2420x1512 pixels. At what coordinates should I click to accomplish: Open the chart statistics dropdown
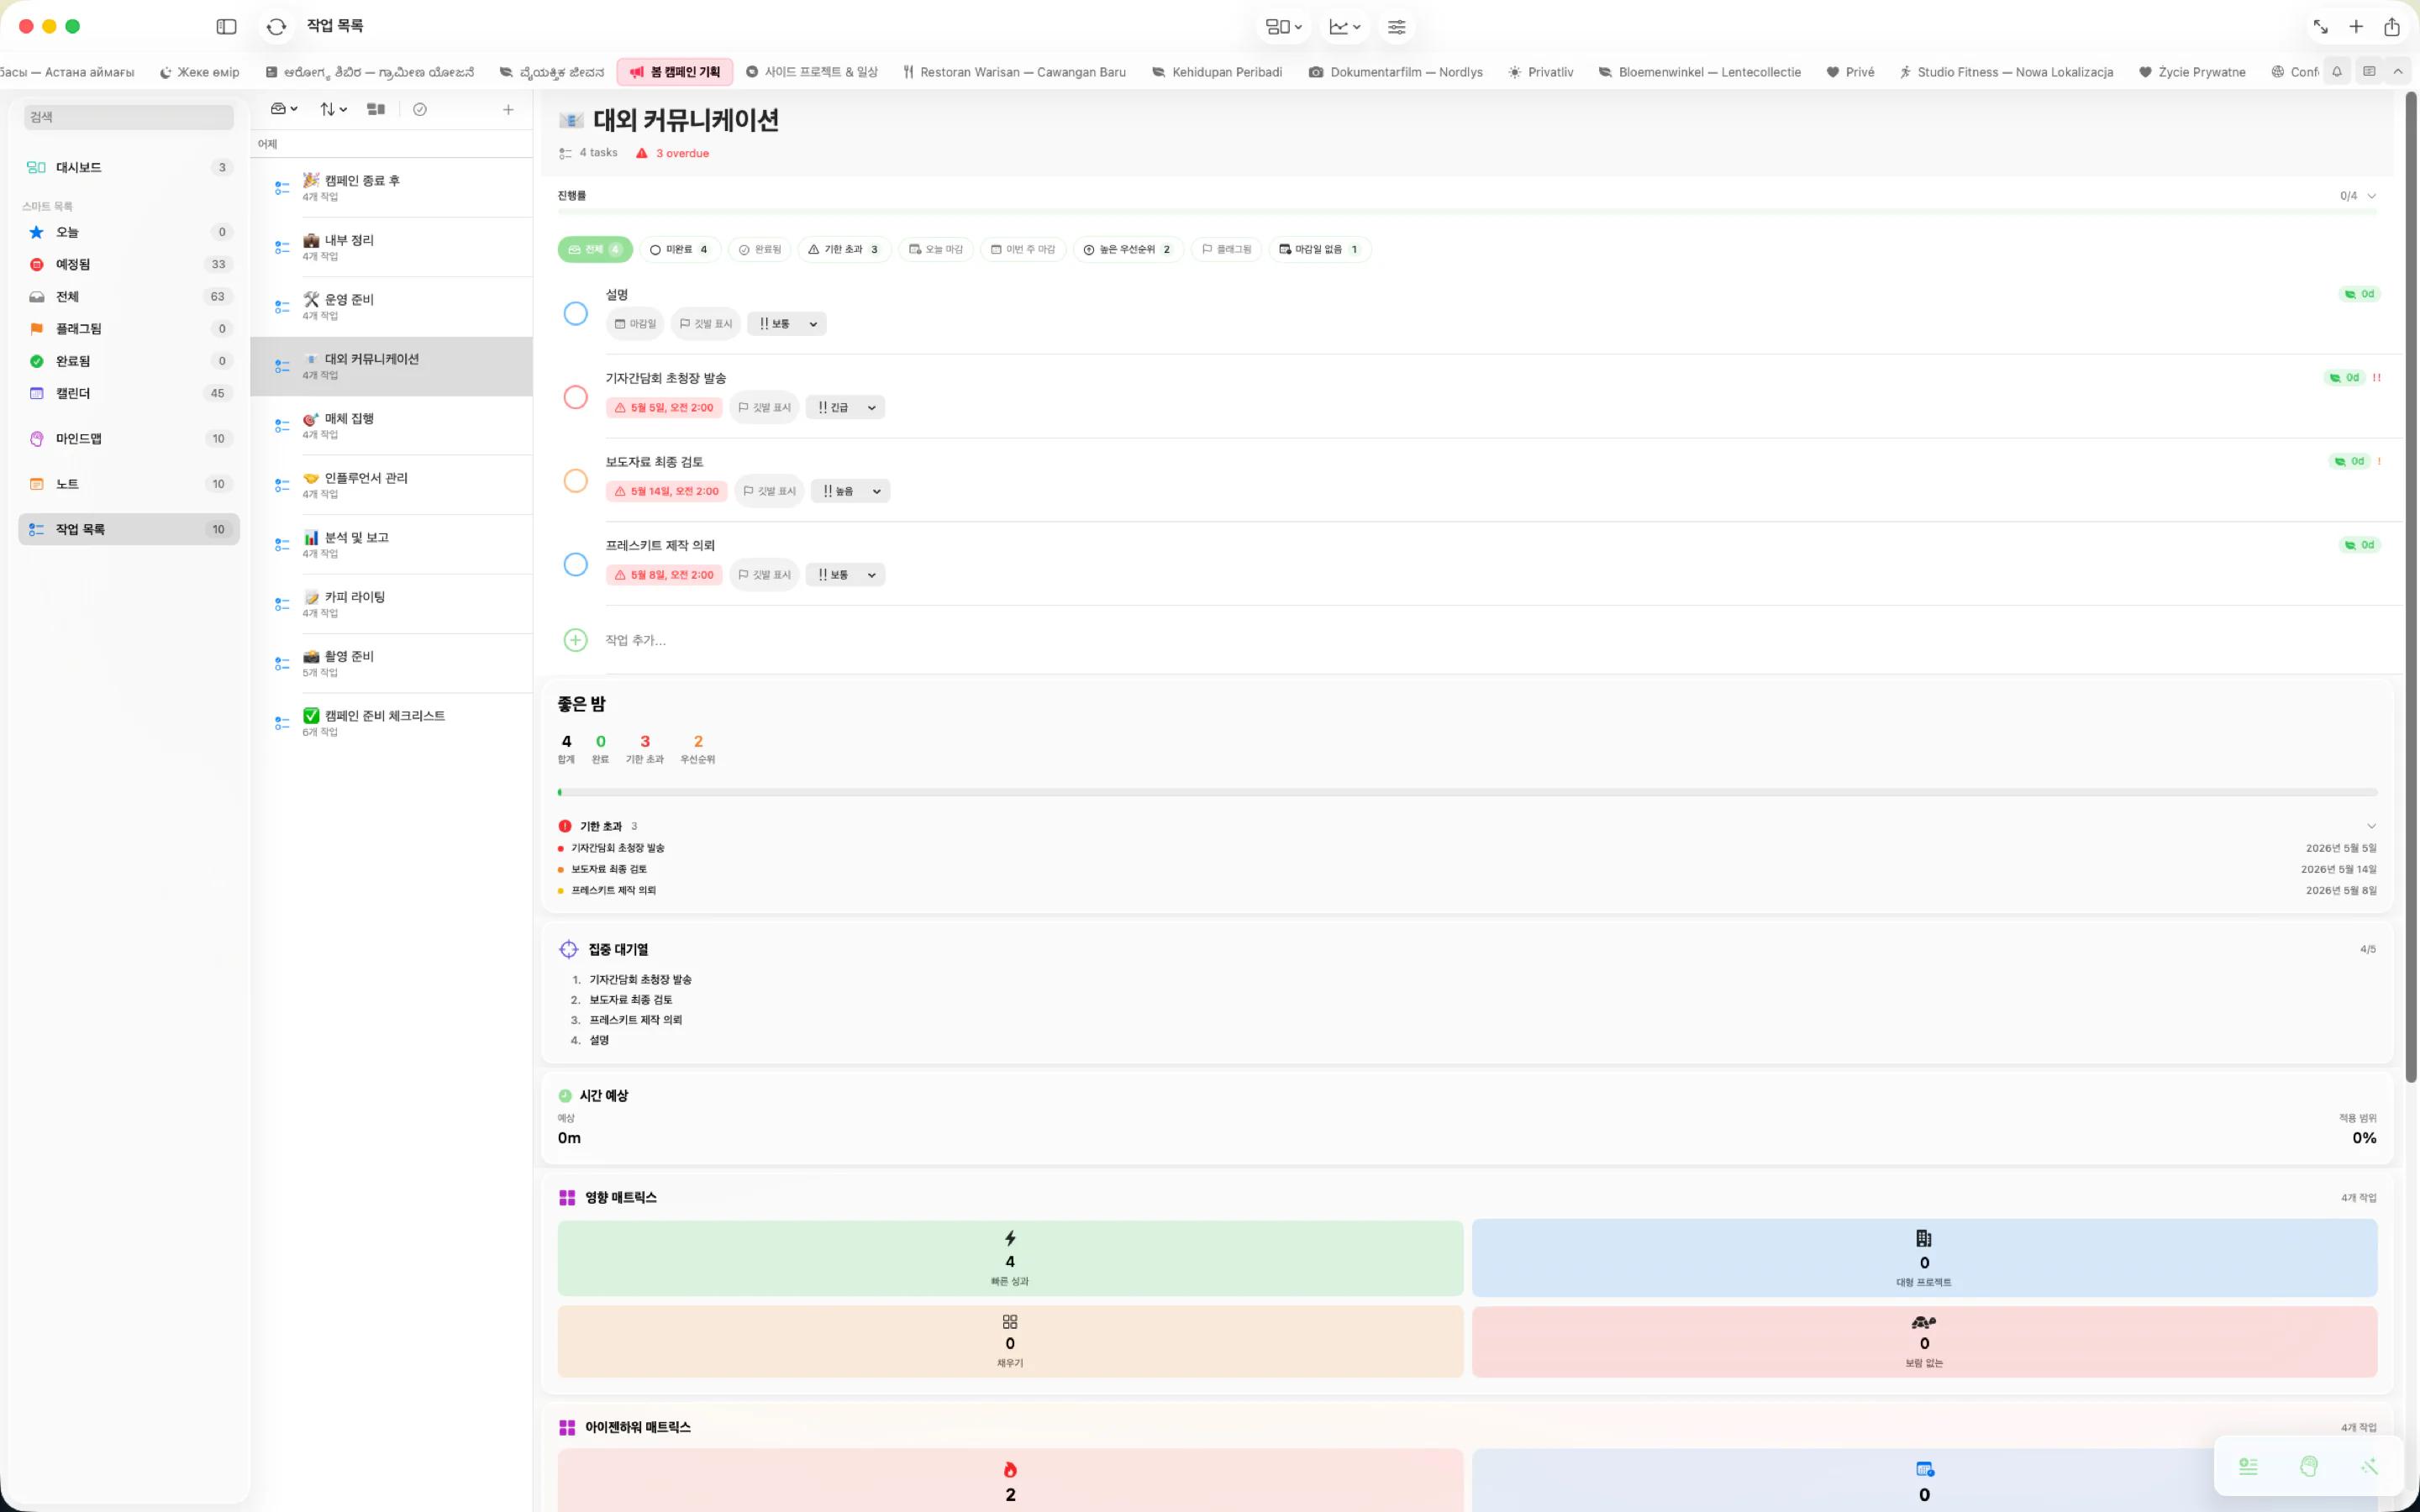pyautogui.click(x=1345, y=27)
